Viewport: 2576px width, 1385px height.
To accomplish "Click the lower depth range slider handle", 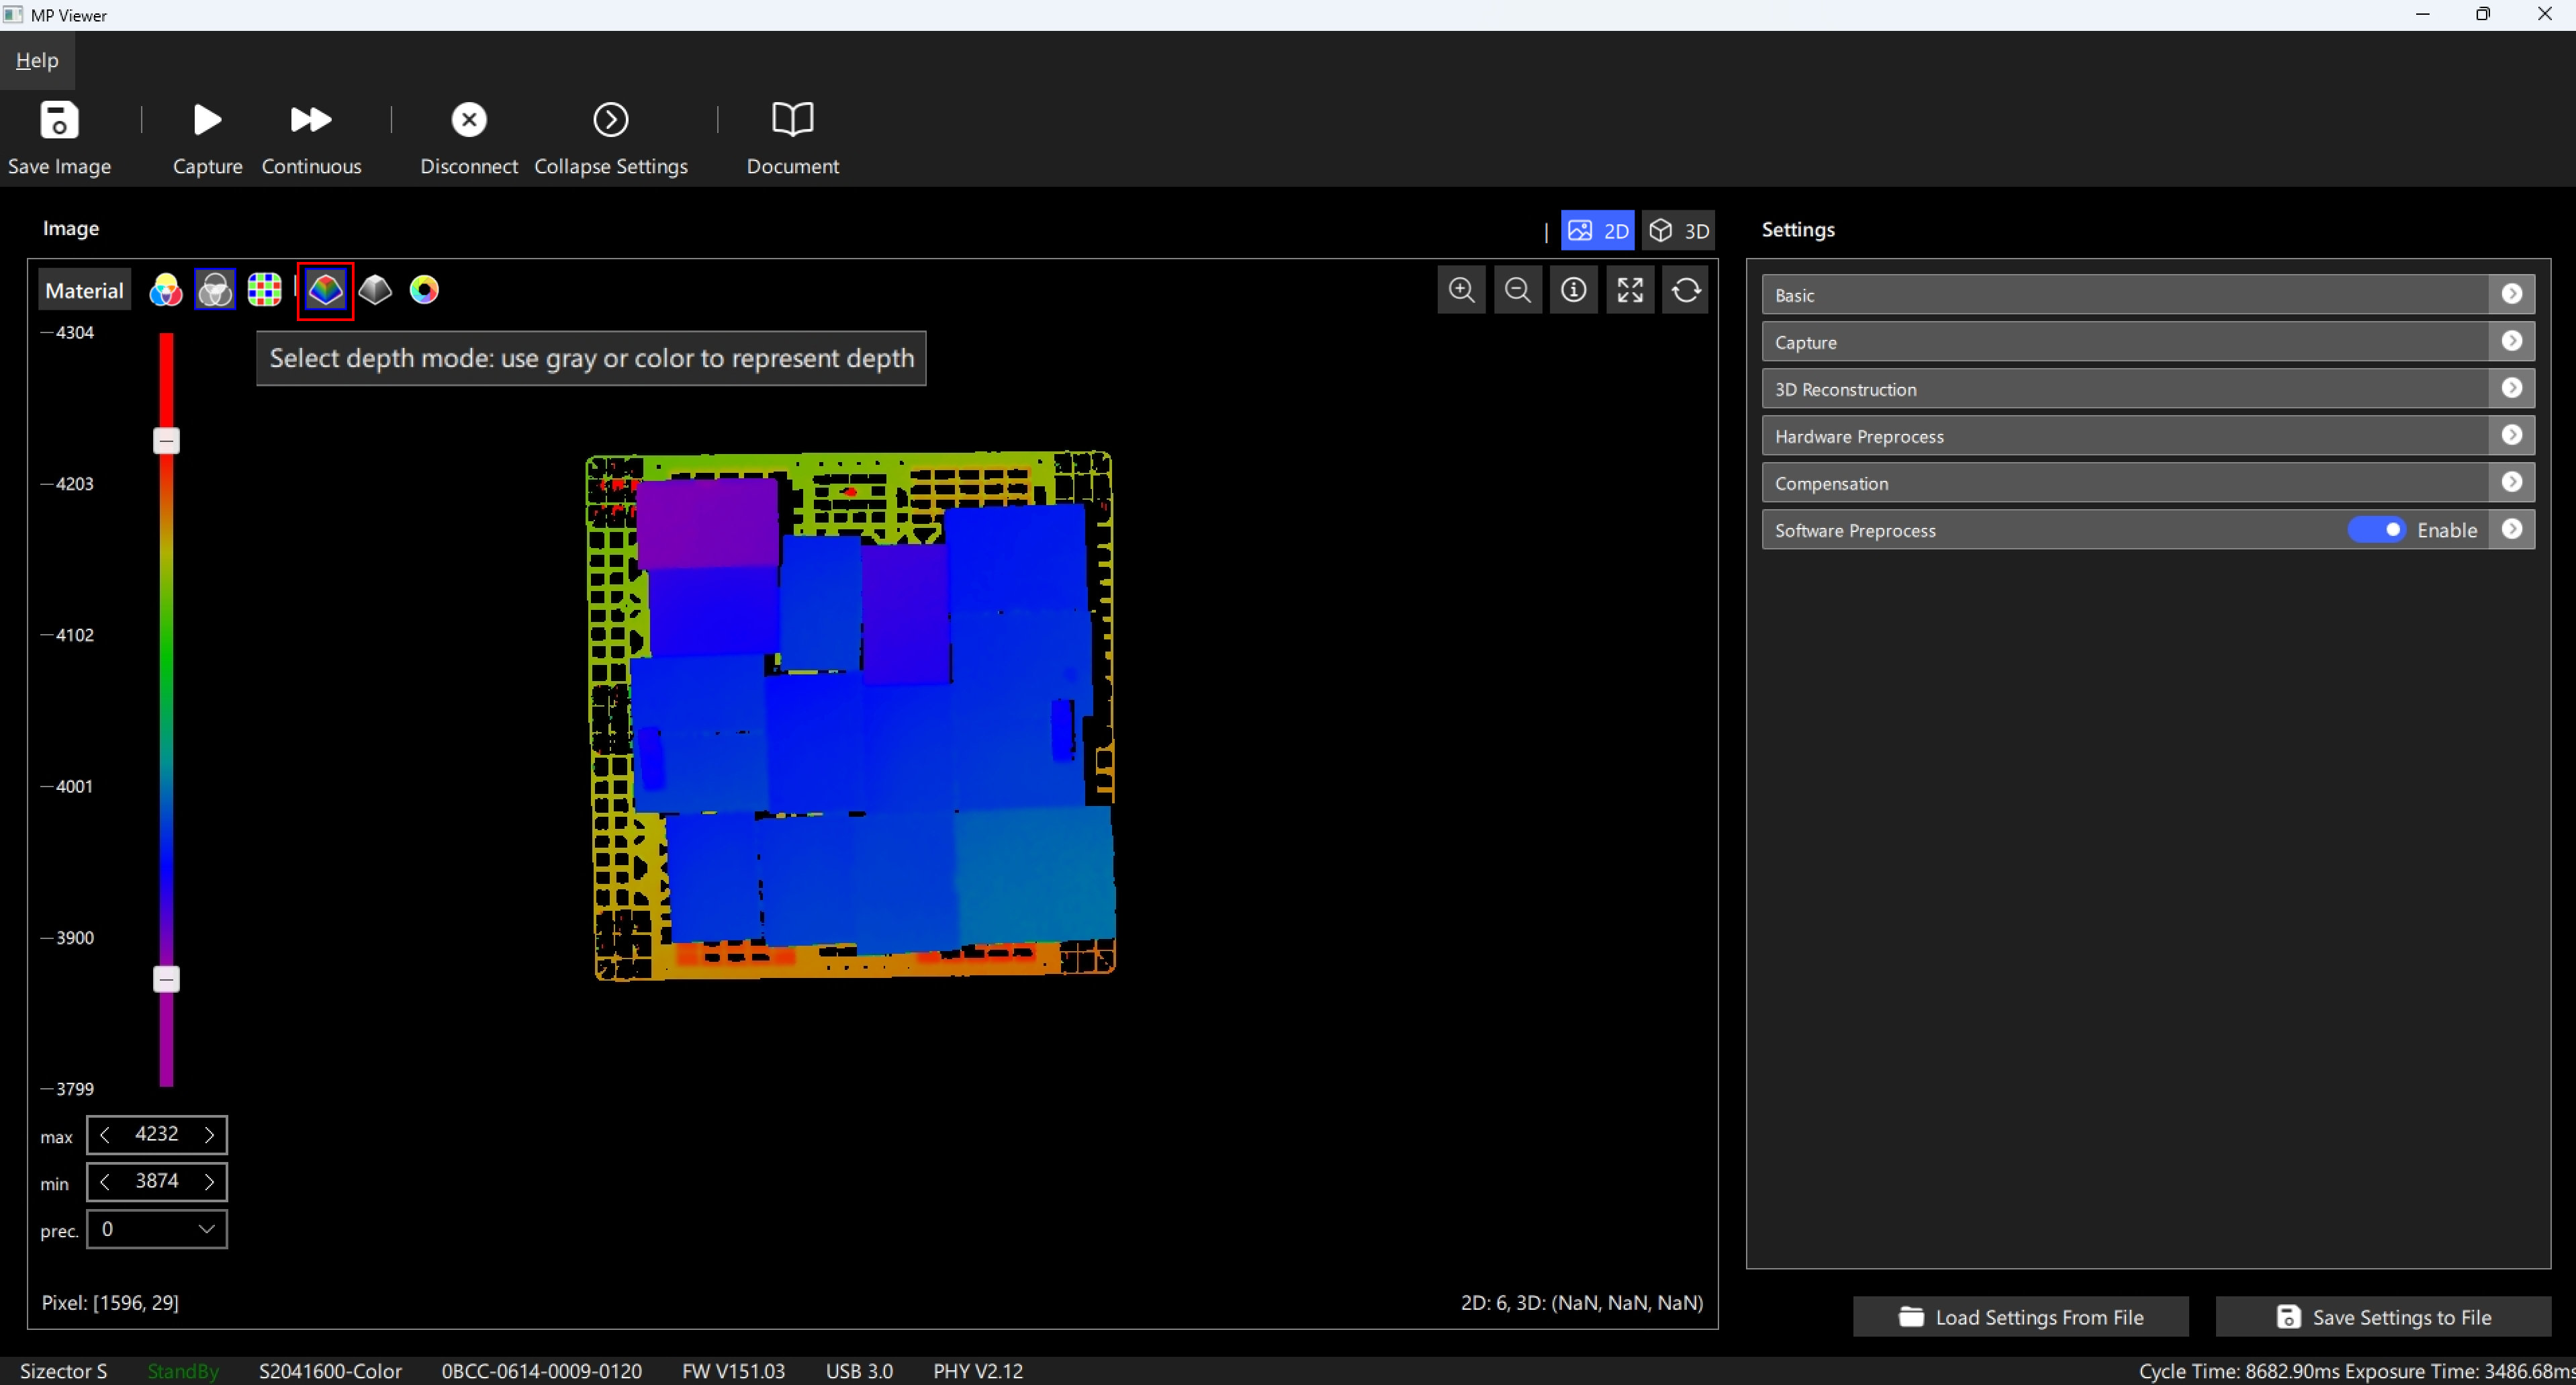I will click(166, 979).
